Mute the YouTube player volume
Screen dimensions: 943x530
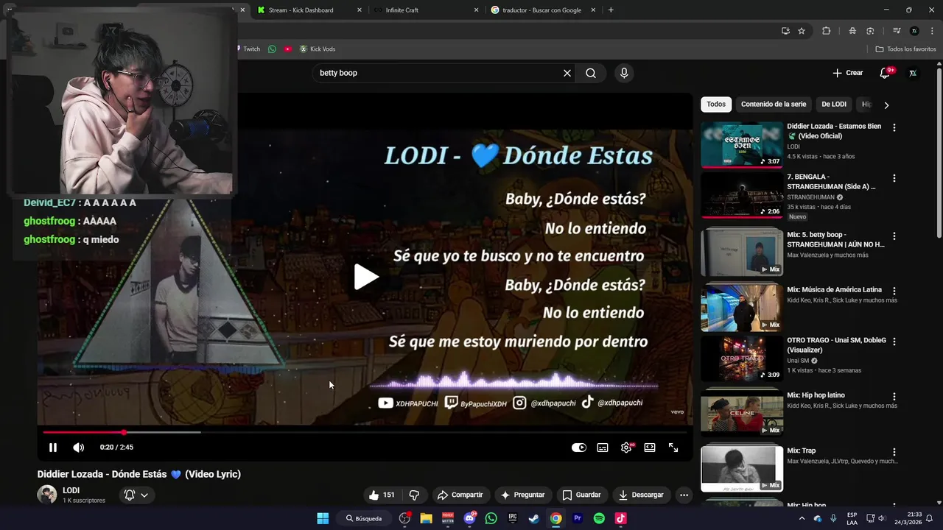79,448
